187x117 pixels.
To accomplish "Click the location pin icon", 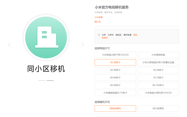I will (99, 35).
